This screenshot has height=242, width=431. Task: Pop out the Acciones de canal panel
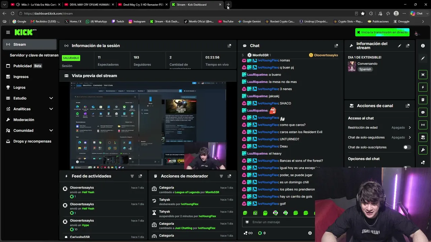(x=407, y=106)
